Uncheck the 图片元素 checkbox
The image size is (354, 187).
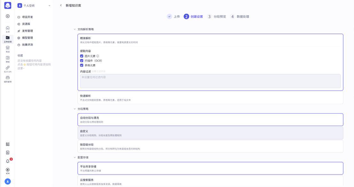click(x=82, y=56)
